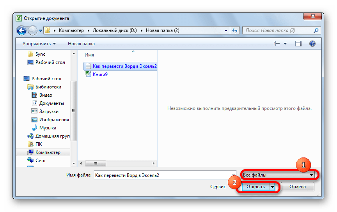This screenshot has height=212, width=337.
Task: Click the file list horizontal scrollbar thumb
Action: pyautogui.click(x=96, y=163)
